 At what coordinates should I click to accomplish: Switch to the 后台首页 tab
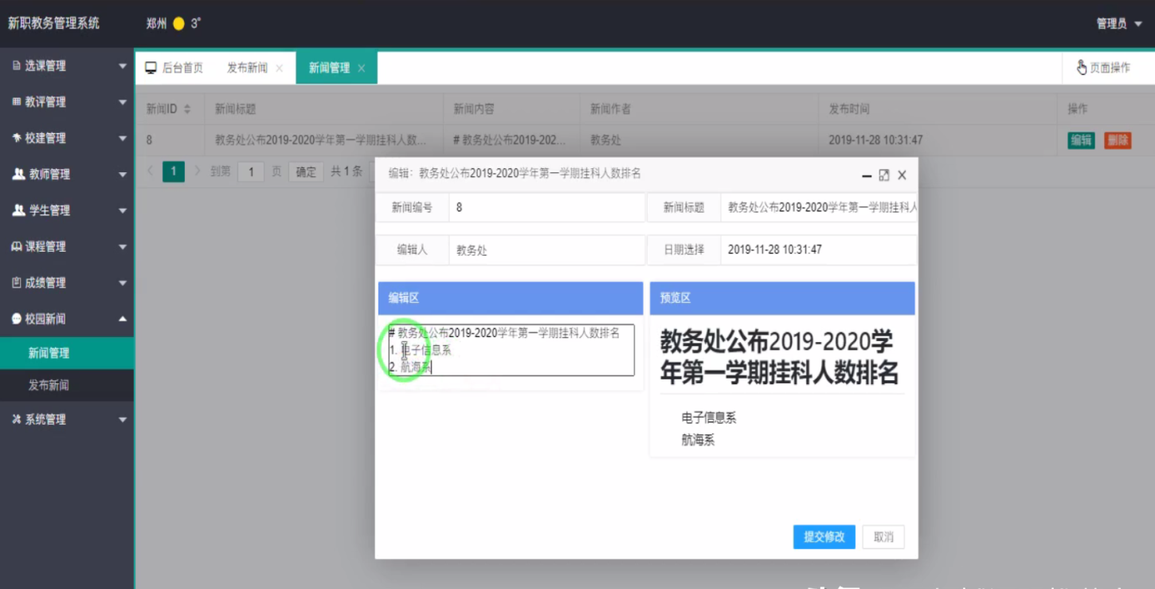[x=174, y=68]
